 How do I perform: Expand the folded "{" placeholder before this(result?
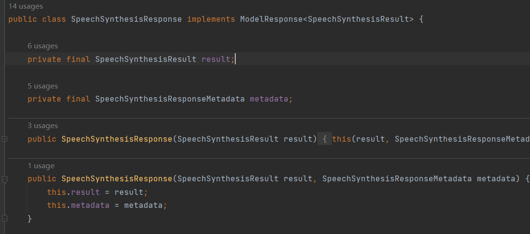[325, 139]
